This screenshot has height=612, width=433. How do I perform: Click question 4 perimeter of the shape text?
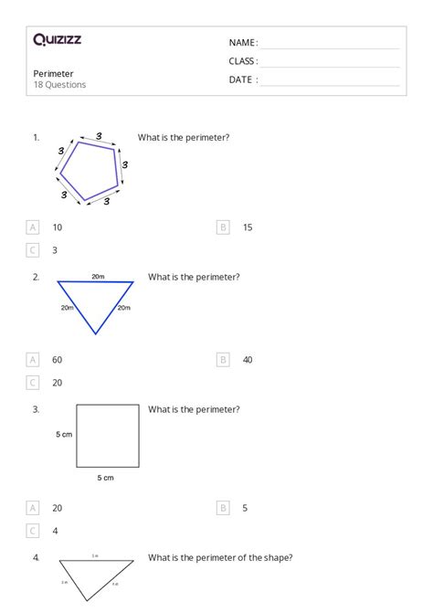(220, 558)
